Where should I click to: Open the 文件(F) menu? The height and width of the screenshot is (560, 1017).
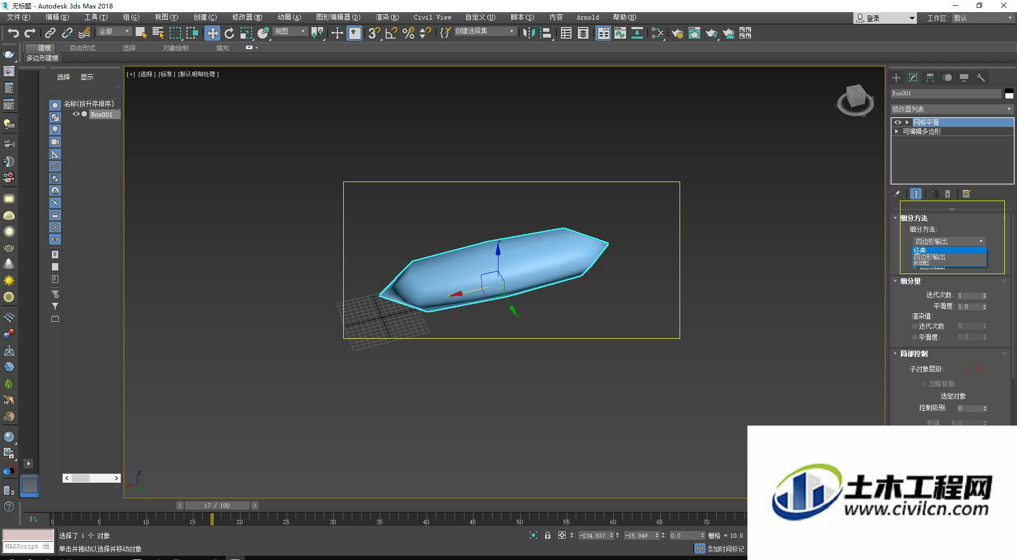tap(19, 17)
